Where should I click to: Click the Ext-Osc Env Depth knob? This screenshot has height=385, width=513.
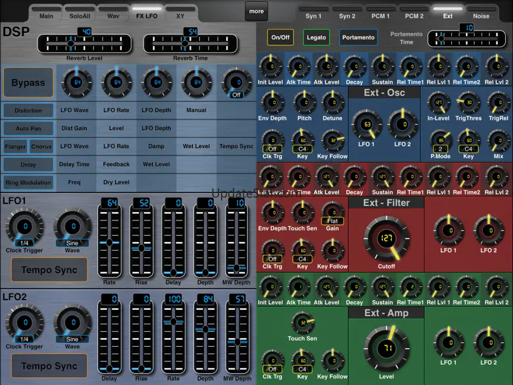click(x=272, y=103)
